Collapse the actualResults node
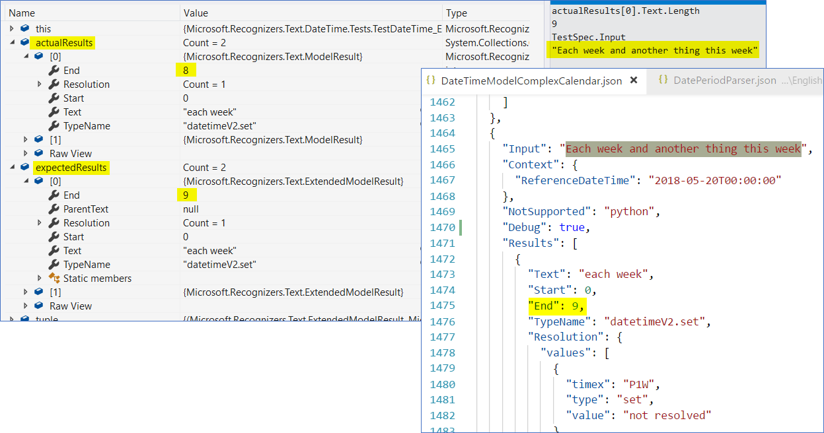This screenshot has width=824, height=433. tap(12, 42)
